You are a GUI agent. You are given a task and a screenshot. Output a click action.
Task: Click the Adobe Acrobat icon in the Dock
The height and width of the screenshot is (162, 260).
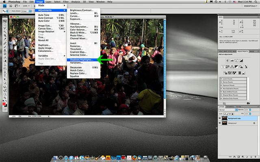point(128,157)
